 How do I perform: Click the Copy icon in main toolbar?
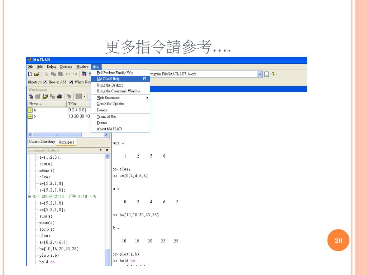[53, 74]
